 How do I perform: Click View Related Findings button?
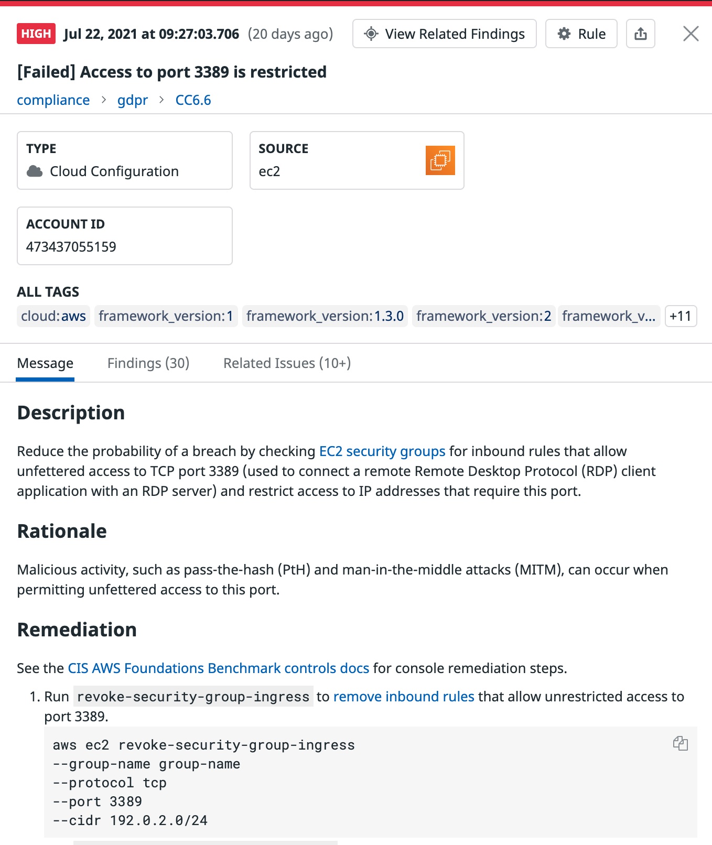(444, 34)
